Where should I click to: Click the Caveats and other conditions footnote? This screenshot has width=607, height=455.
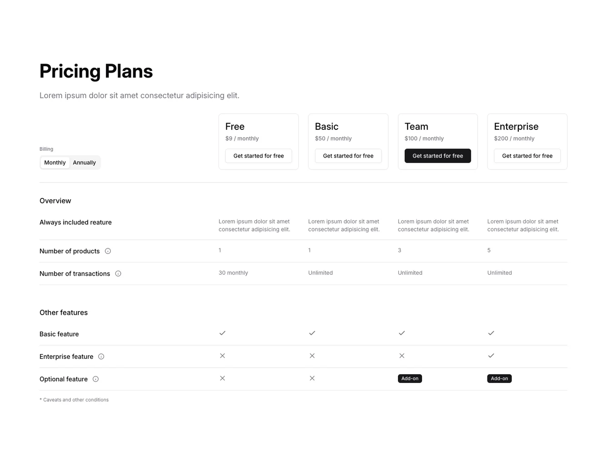click(74, 400)
